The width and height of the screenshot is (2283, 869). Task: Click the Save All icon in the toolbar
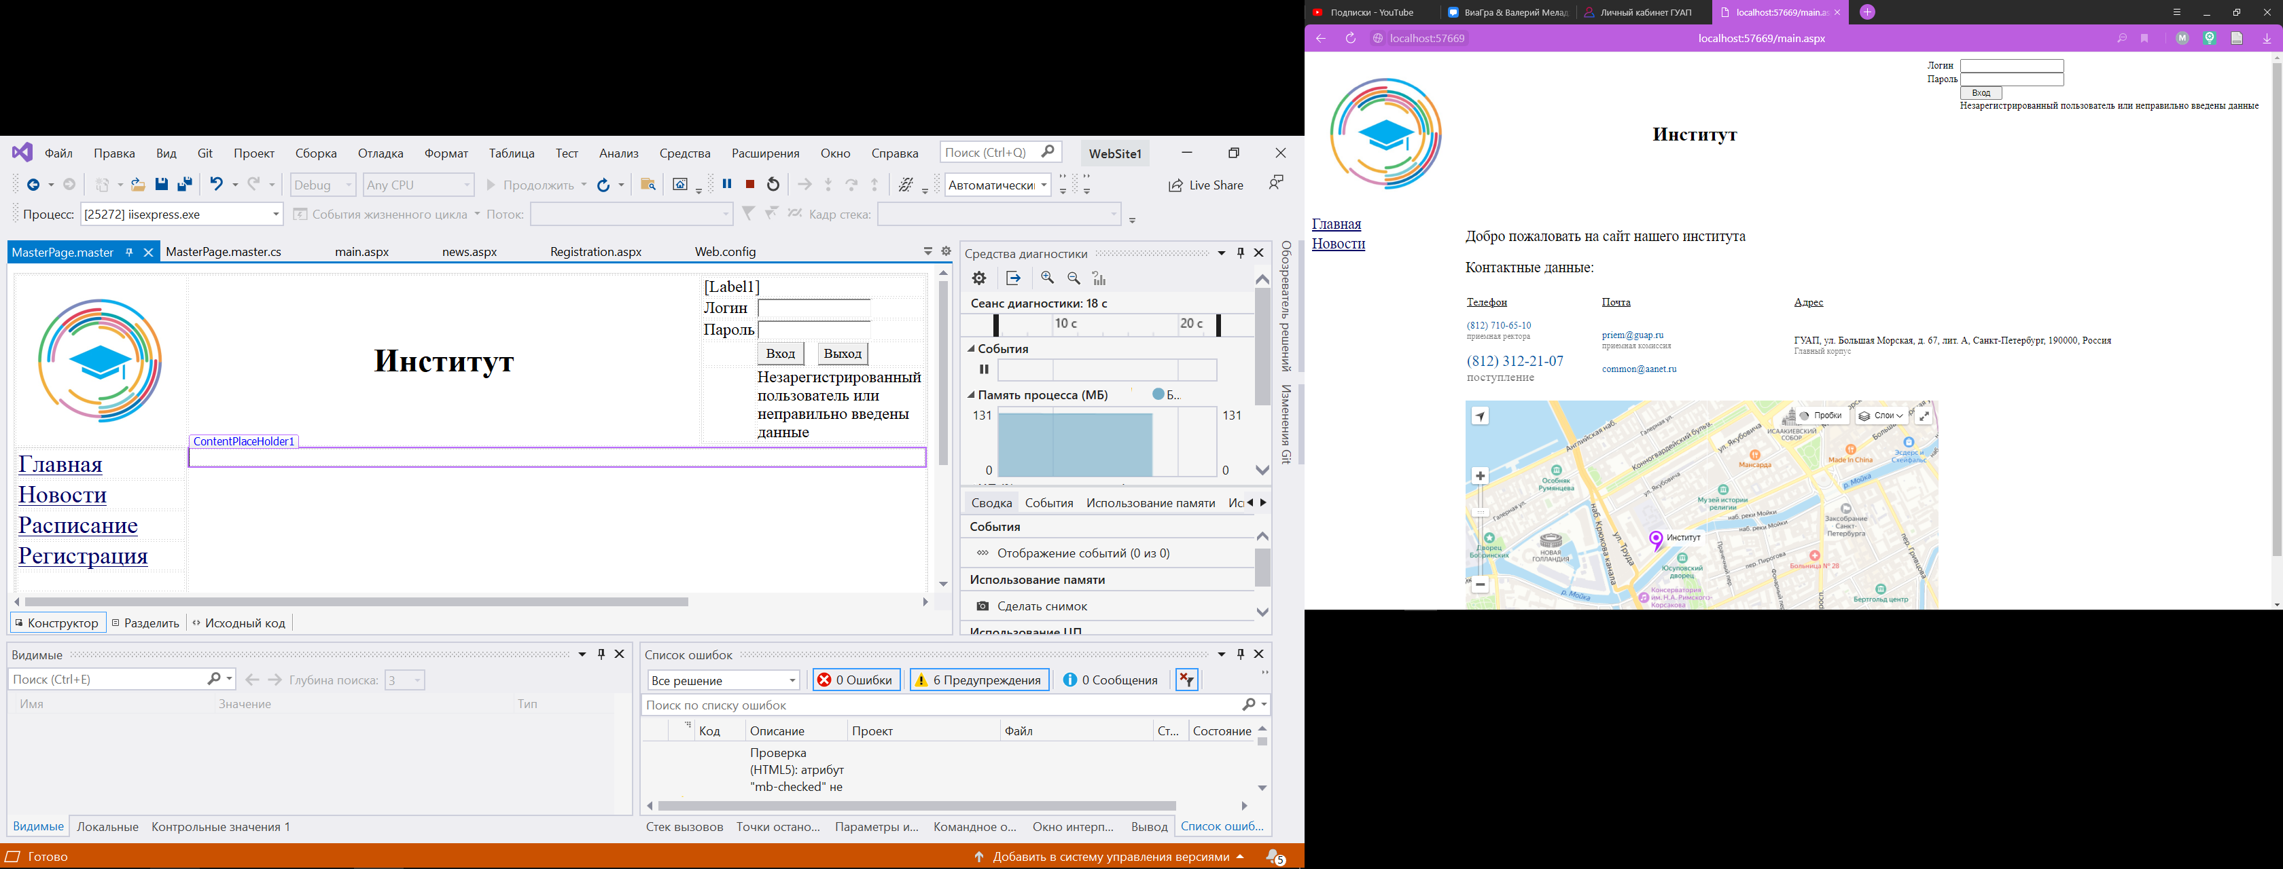184,184
